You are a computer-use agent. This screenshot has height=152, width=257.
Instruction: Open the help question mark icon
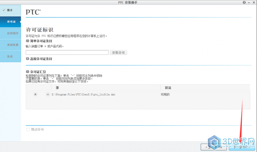pyautogui.click(x=244, y=3)
